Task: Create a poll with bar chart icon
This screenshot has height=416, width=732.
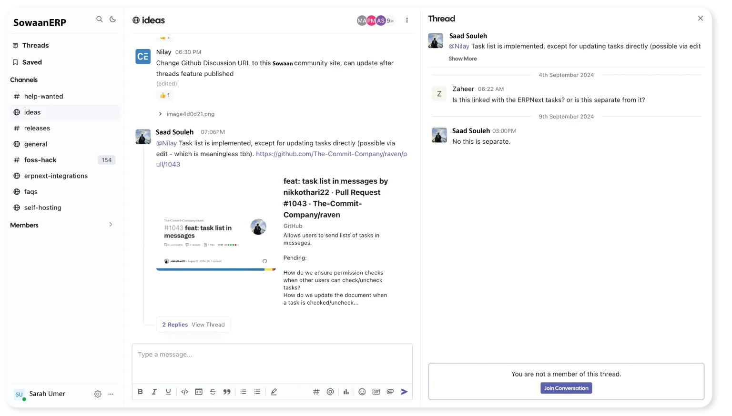Action: coord(346,392)
